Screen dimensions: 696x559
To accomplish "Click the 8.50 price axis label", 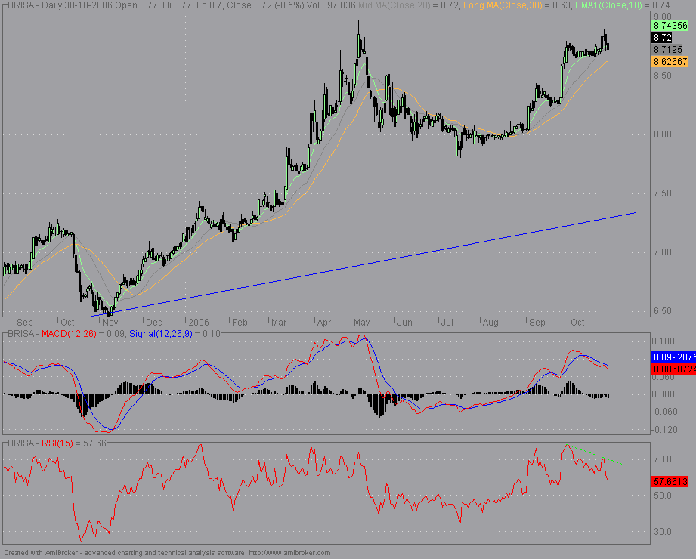I will point(662,75).
